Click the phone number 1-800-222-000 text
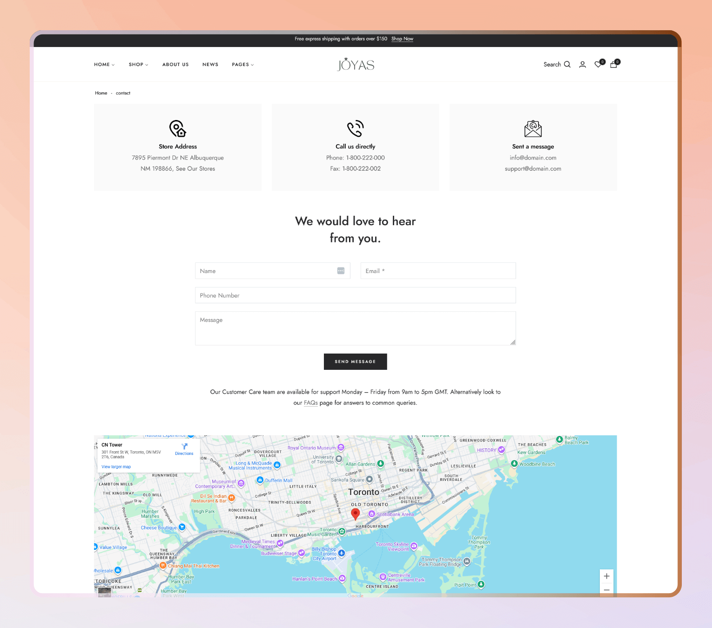 (x=365, y=158)
